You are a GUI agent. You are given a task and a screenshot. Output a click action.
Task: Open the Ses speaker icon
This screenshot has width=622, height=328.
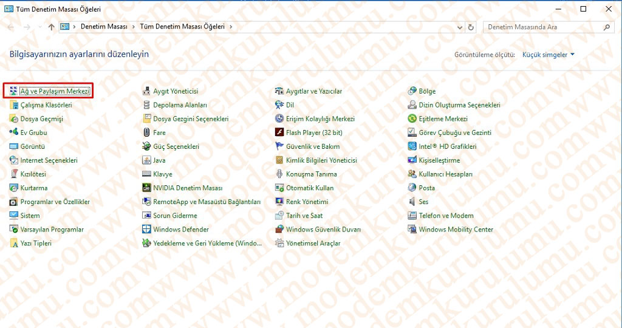point(412,202)
